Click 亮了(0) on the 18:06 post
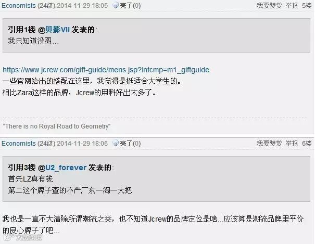This screenshot has width=315, height=244. click(x=130, y=143)
